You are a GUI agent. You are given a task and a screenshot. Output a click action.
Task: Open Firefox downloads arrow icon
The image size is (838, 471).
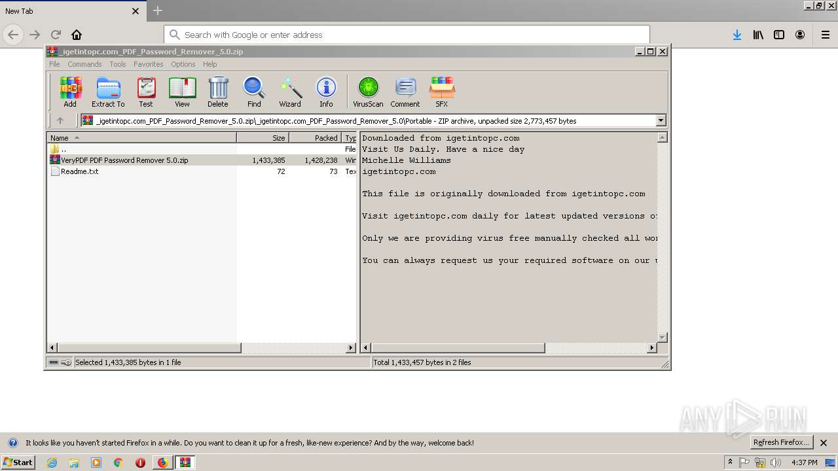click(x=737, y=35)
